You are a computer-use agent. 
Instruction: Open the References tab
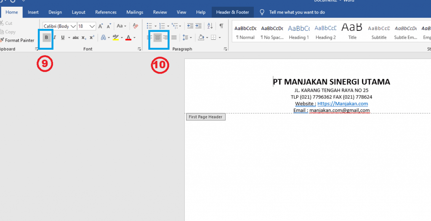(106, 12)
